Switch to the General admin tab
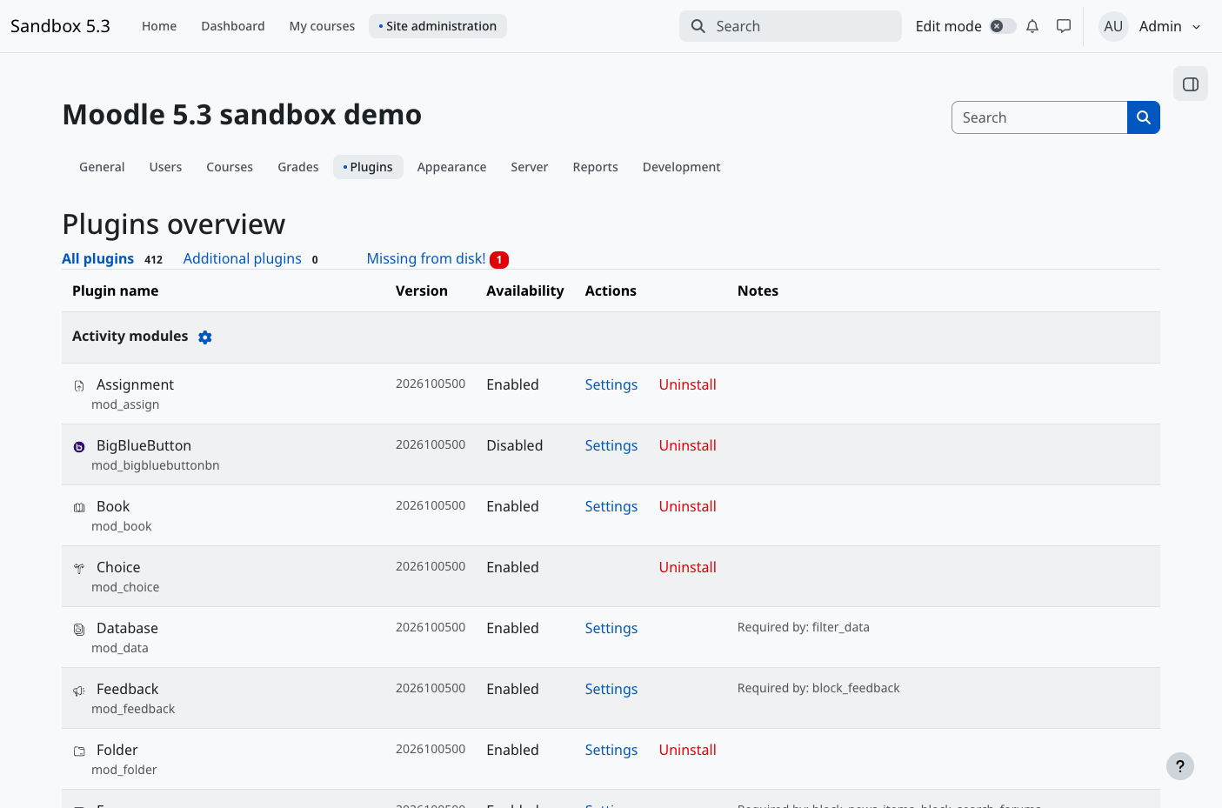Screen dimensions: 1222x808 coord(102,167)
